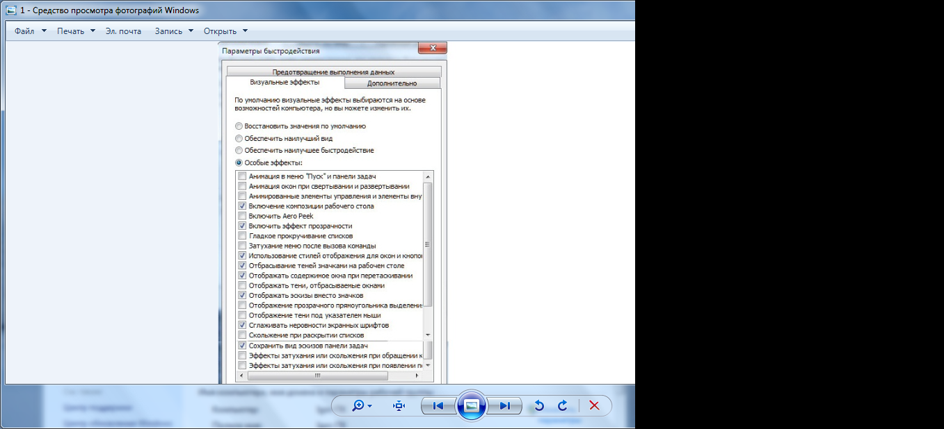Click the fit-to-window actual size icon
The width and height of the screenshot is (944, 429).
(x=399, y=406)
